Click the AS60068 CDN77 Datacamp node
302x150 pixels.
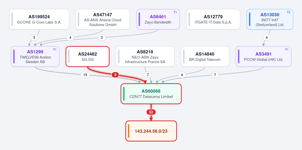click(151, 94)
